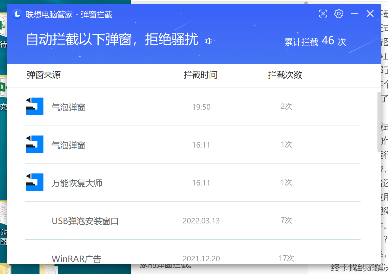Click the 7次 count value
Image resolution: width=388 pixels, height=274 pixels.
point(286,220)
